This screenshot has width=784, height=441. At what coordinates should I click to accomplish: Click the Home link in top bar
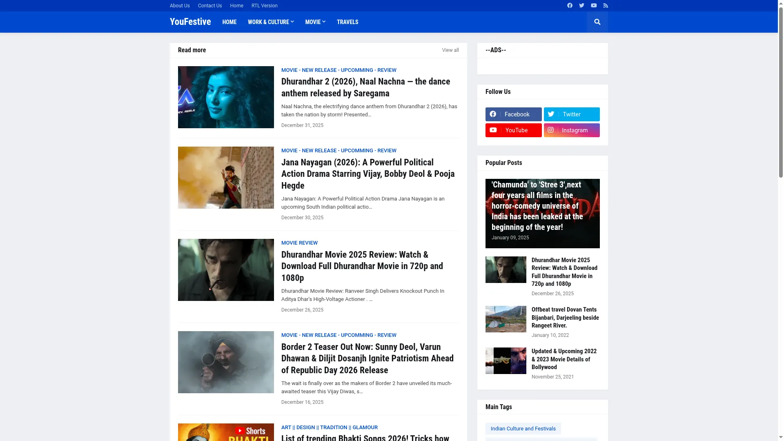(x=237, y=6)
